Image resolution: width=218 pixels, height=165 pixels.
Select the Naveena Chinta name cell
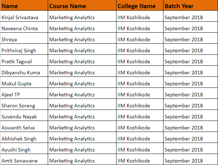(x=24, y=28)
